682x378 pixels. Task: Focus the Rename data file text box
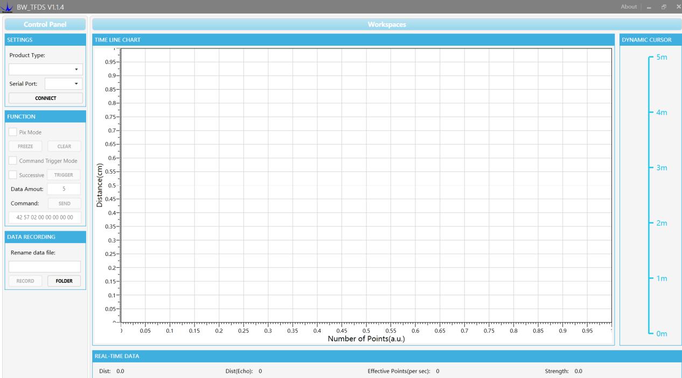tap(45, 267)
